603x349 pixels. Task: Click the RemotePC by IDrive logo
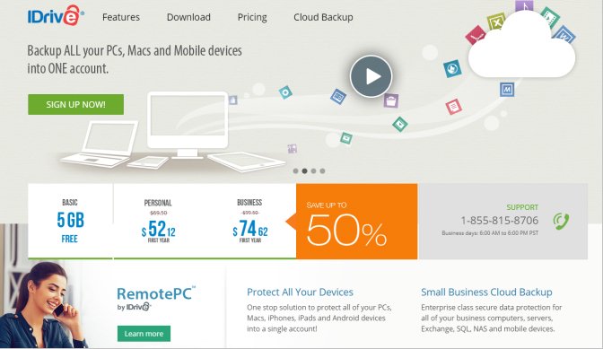156,298
